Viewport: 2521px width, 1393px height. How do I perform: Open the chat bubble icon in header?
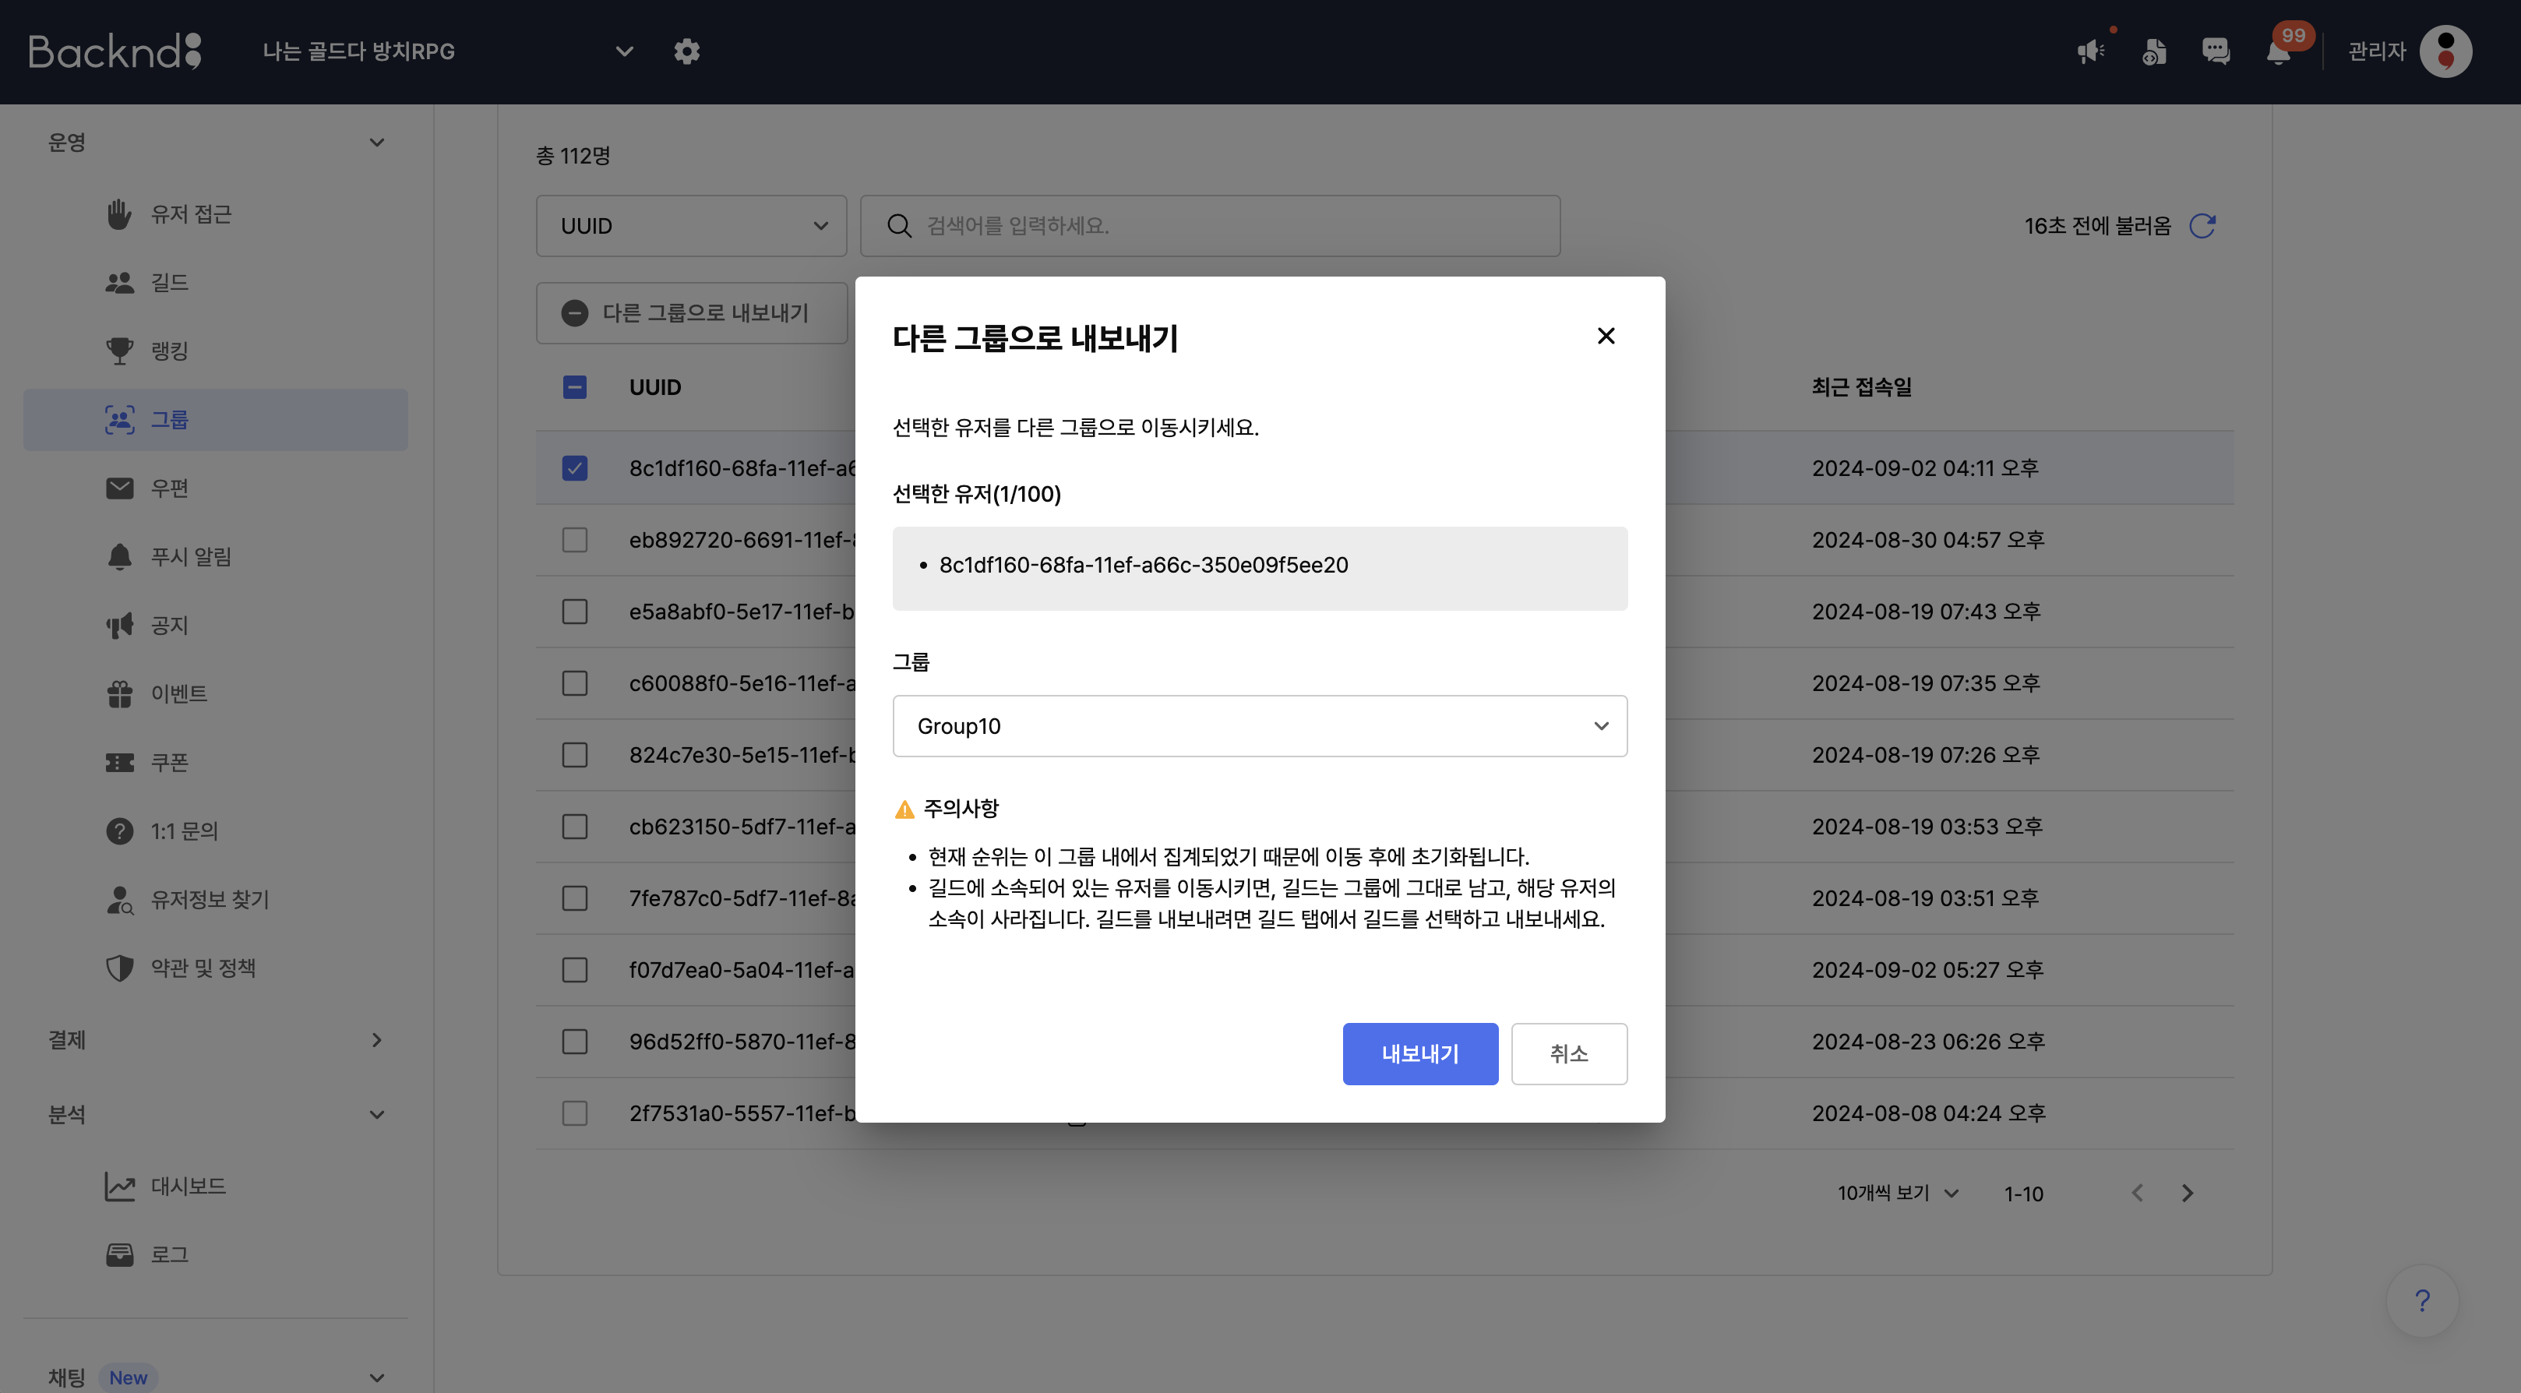tap(2216, 51)
